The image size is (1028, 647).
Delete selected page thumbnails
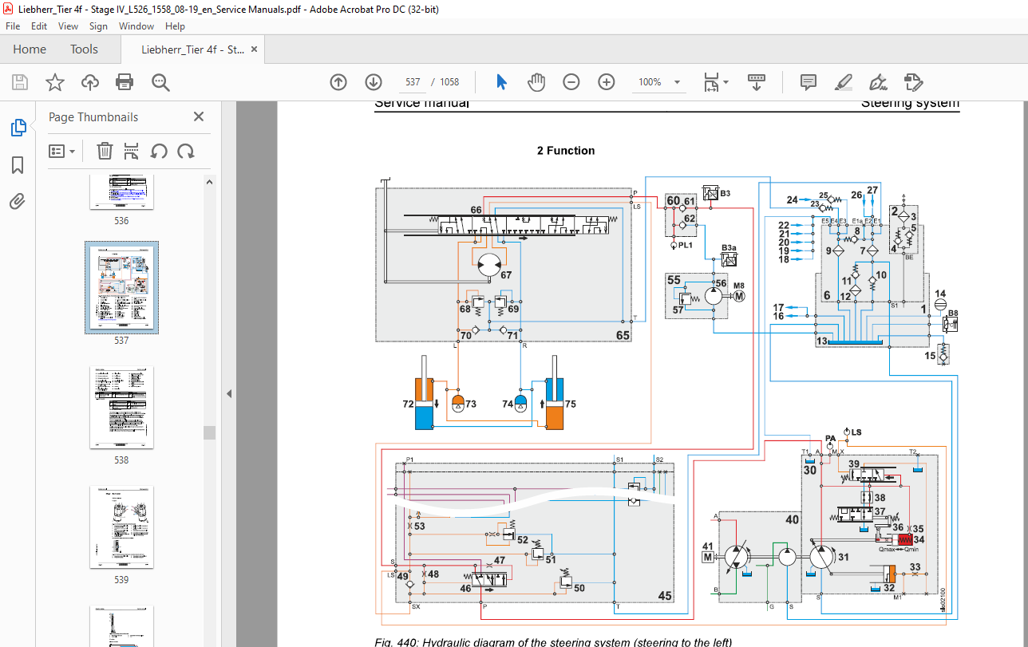pyautogui.click(x=105, y=151)
